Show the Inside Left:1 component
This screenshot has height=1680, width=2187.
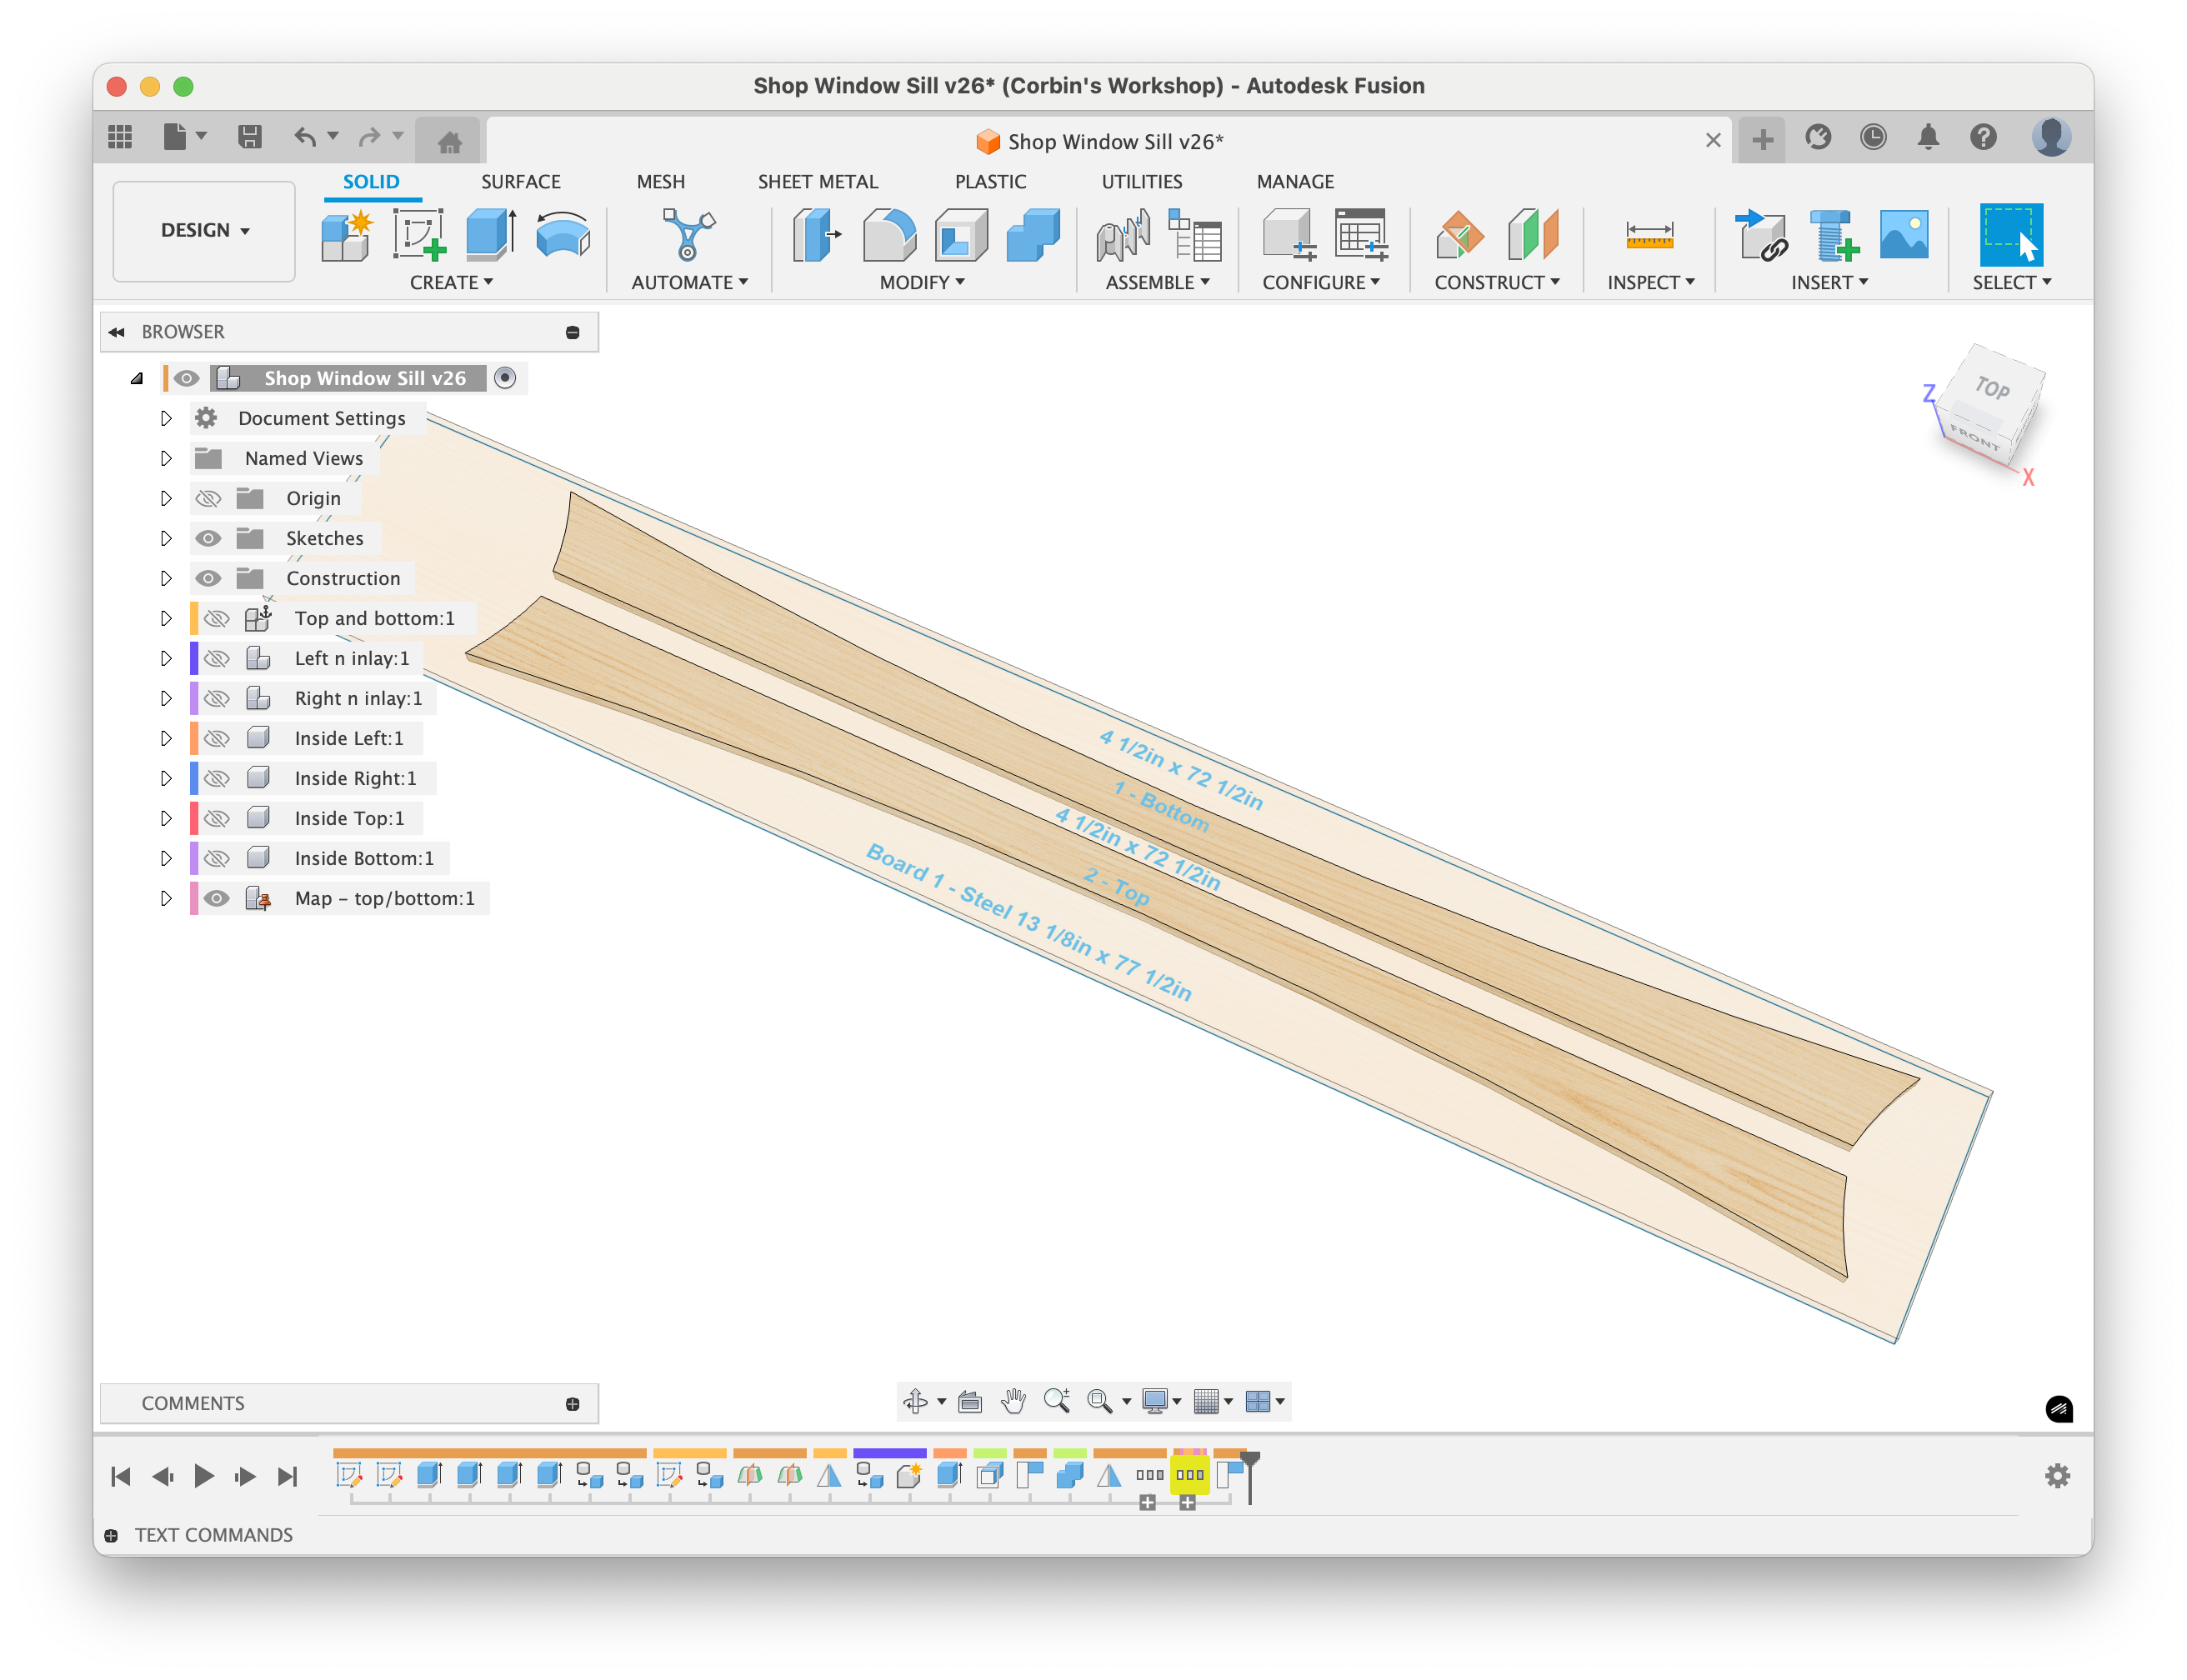click(x=216, y=738)
